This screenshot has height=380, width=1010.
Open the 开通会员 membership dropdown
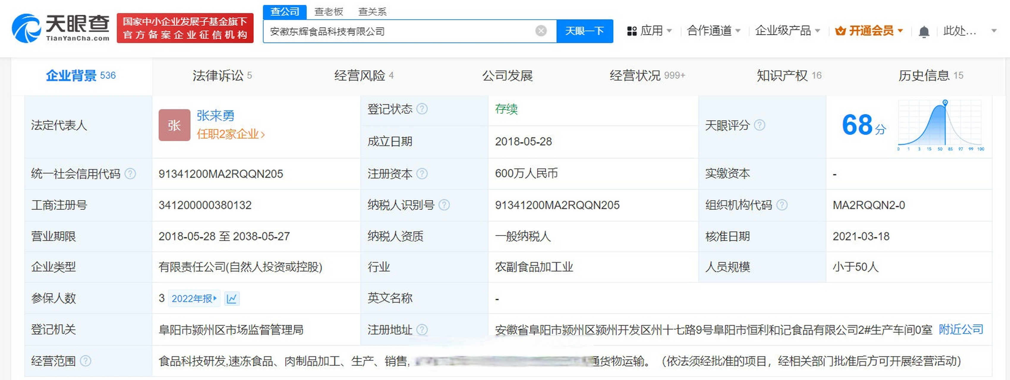[869, 31]
